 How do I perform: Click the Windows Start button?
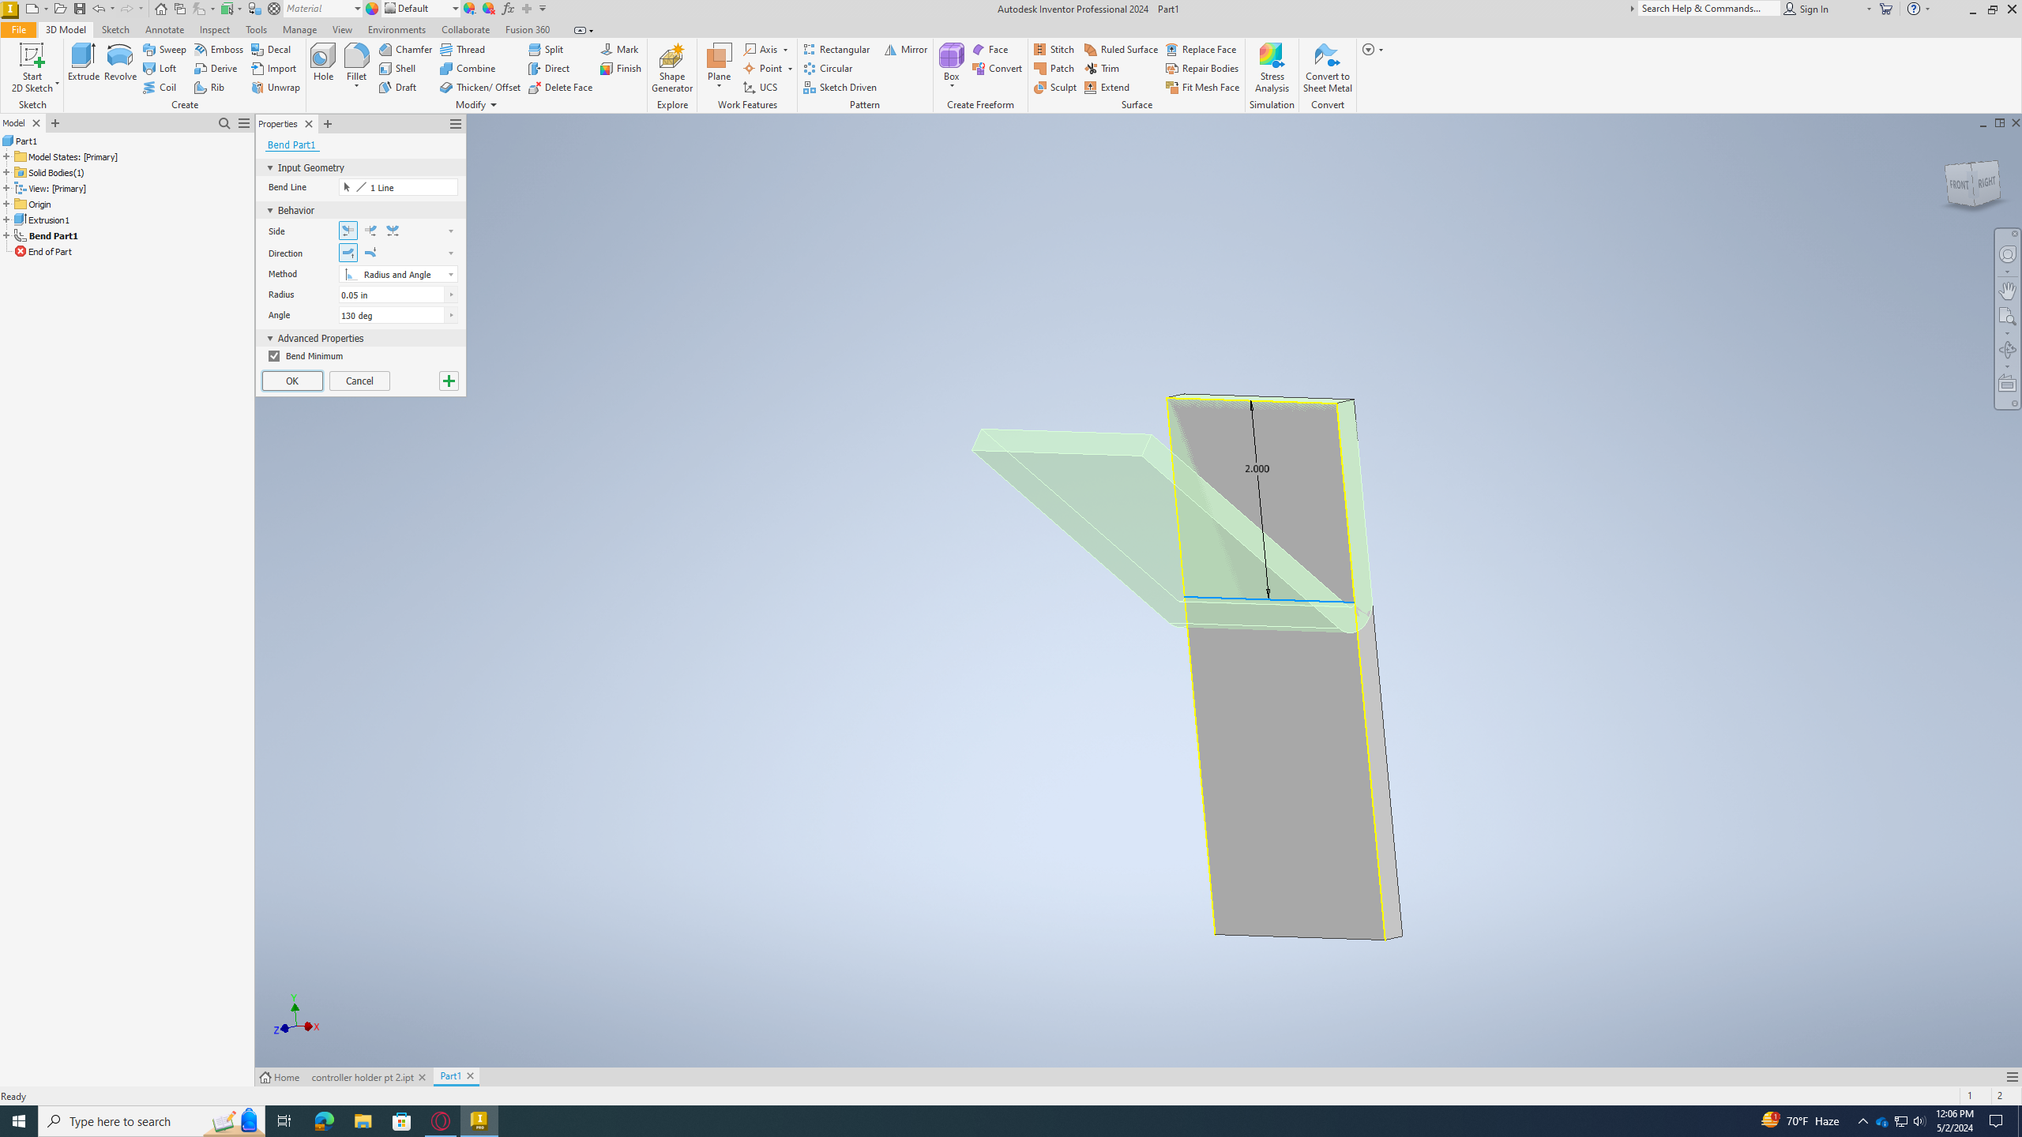[19, 1120]
